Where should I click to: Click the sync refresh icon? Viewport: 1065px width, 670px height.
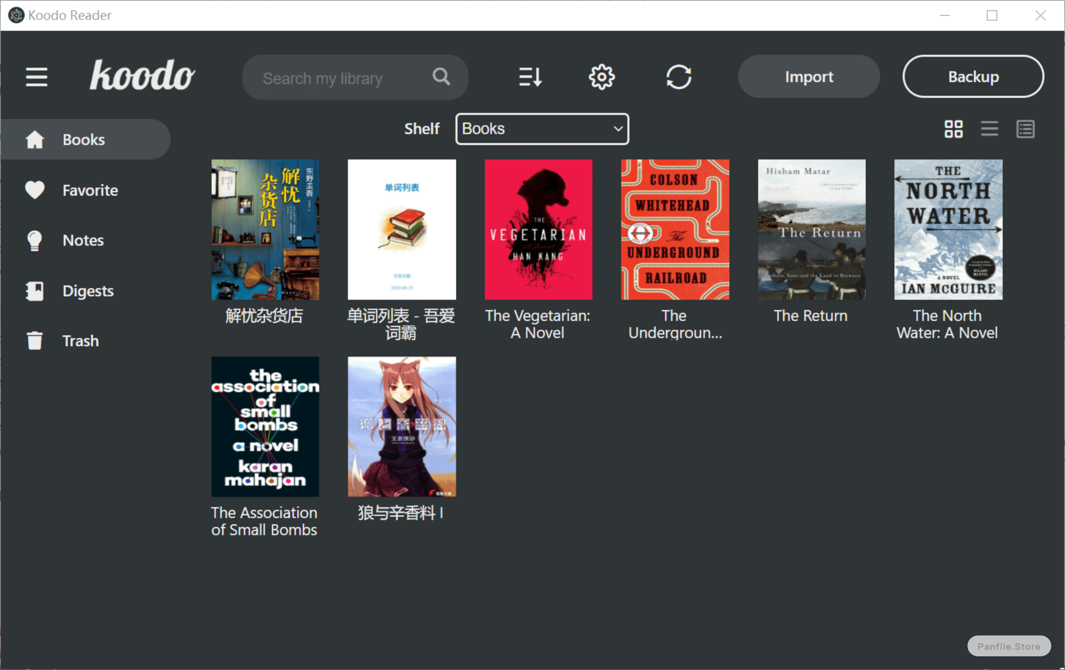(678, 77)
